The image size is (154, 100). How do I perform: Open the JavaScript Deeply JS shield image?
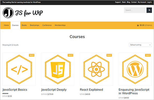coord(58,69)
